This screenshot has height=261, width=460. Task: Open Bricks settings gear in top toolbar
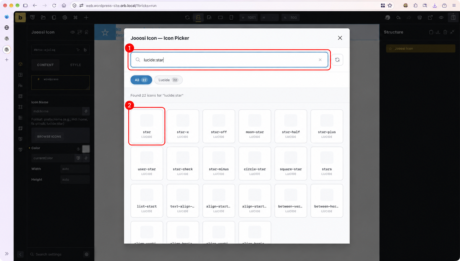[65, 17]
